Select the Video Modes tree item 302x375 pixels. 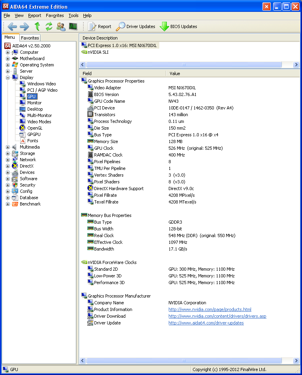[x=39, y=121]
